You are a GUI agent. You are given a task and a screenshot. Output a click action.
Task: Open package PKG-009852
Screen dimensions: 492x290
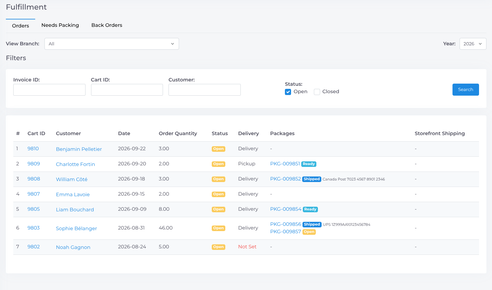[286, 179]
